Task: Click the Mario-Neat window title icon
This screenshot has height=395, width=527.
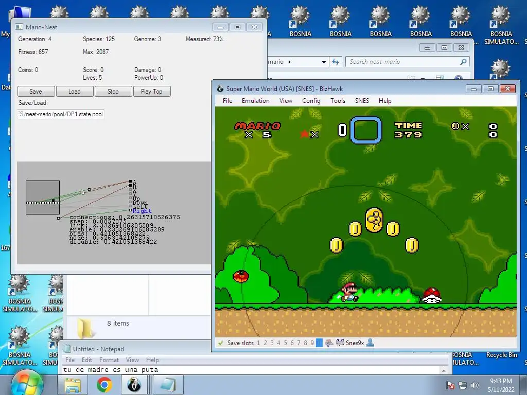Action: coord(20,27)
